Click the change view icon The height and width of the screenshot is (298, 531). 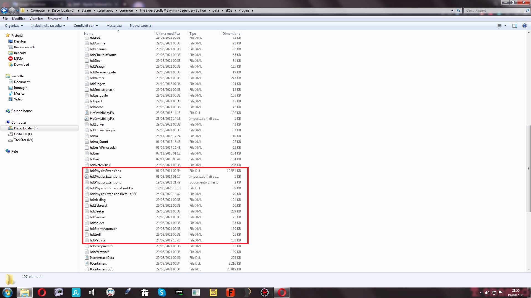[499, 26]
